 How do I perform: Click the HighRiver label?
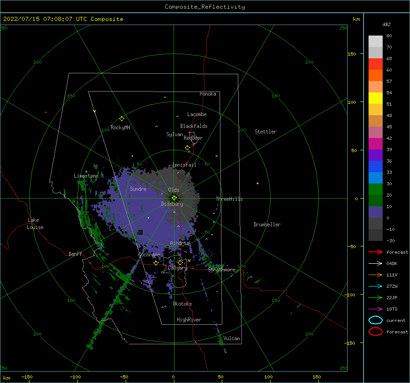pyautogui.click(x=189, y=320)
